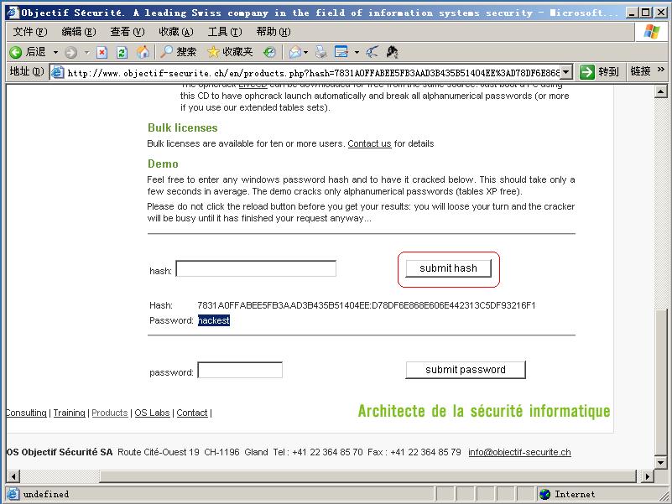This screenshot has height=504, width=672.
Task: Print the page with printer icon
Action: point(321,52)
